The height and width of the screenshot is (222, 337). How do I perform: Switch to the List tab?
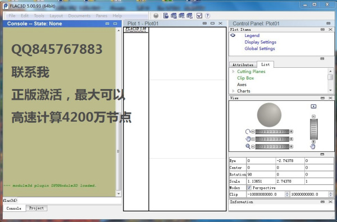265,64
